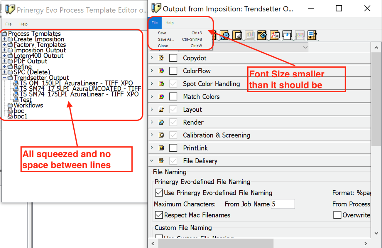Tick the Match Colors checkbox
Image resolution: width=382 pixels, height=248 pixels.
[x=173, y=97]
